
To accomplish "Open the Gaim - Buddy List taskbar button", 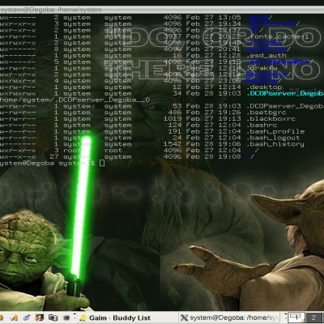I will coord(128,318).
